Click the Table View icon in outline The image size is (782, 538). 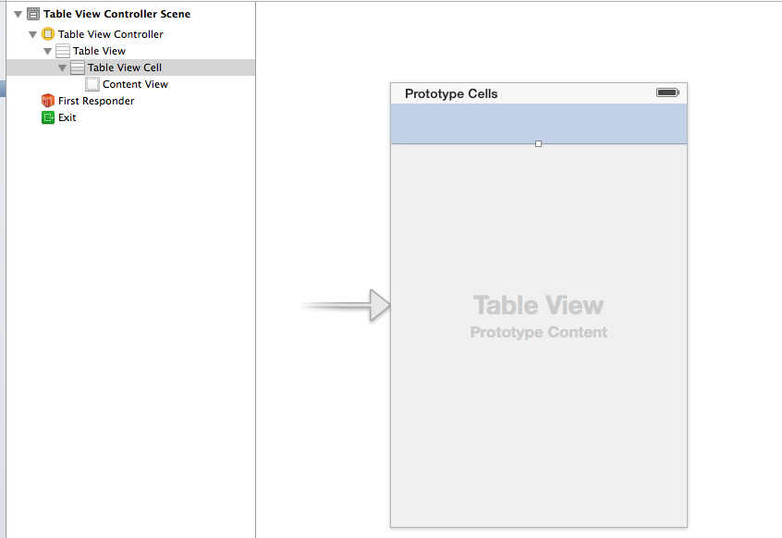63,51
